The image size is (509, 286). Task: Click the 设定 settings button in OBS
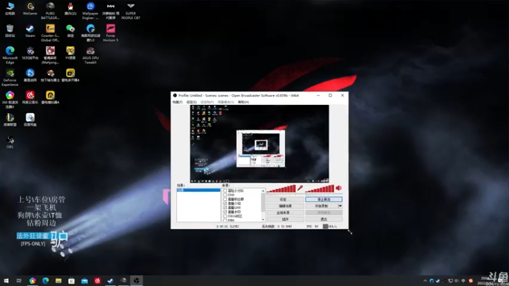point(285,200)
